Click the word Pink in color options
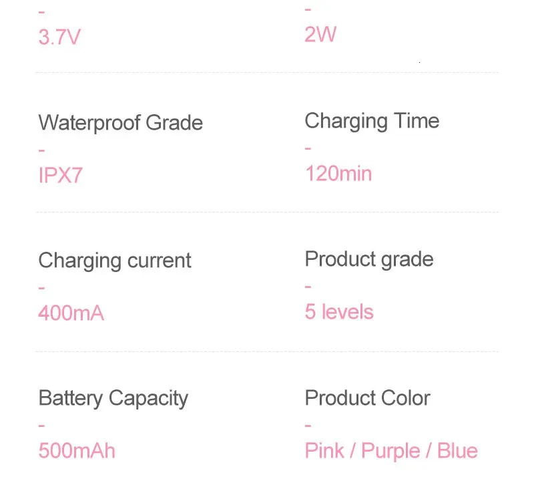534x485 pixels. (325, 451)
